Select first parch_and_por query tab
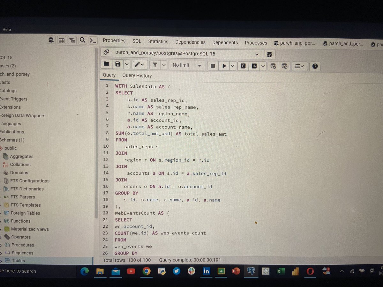Viewport: 383px width, 287px height. tap(295, 43)
